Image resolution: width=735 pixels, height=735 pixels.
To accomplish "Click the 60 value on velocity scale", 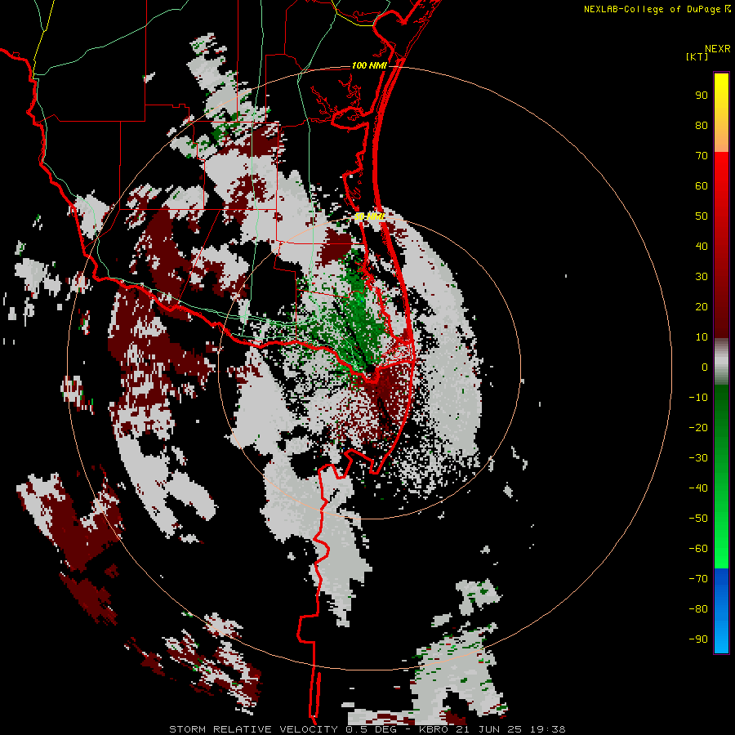I will [702, 185].
